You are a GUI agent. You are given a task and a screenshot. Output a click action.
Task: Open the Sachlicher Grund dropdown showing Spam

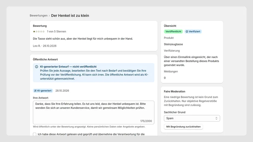pos(192,118)
